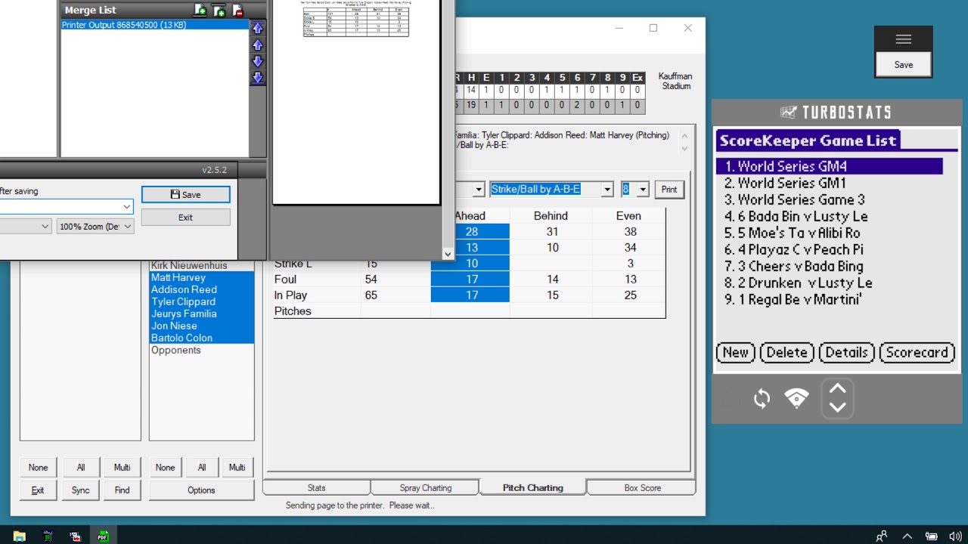The height and width of the screenshot is (544, 968).
Task: Click None under the player list
Action: tap(165, 467)
